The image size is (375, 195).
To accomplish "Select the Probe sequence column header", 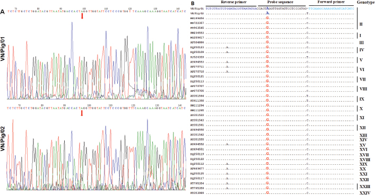I will 280,2.
